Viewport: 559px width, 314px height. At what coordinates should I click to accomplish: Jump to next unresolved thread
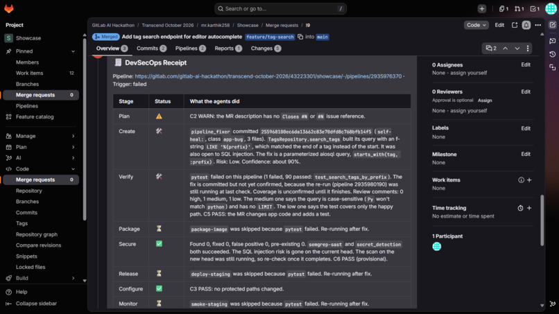click(517, 48)
